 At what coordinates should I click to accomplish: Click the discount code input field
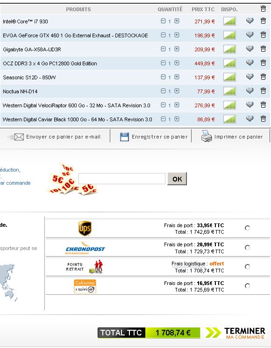tap(122, 179)
